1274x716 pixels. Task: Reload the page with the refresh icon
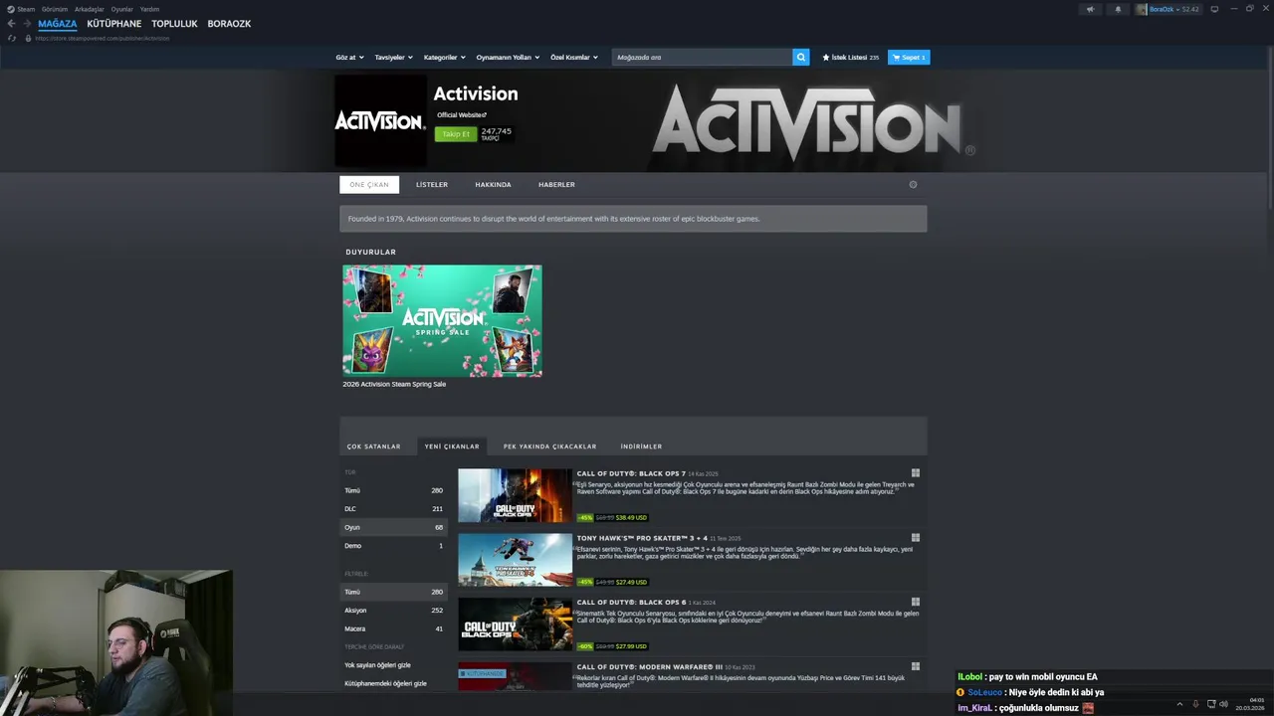[x=12, y=38]
